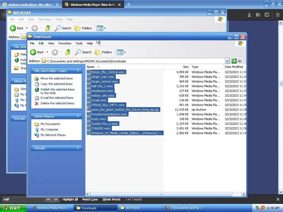The height and width of the screenshot is (212, 283).
Task: Sort files by the Type column
Action: [x=207, y=67]
